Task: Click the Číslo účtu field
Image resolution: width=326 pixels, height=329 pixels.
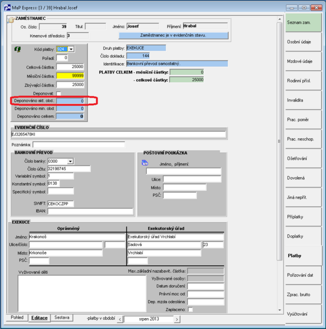Action: click(69, 169)
